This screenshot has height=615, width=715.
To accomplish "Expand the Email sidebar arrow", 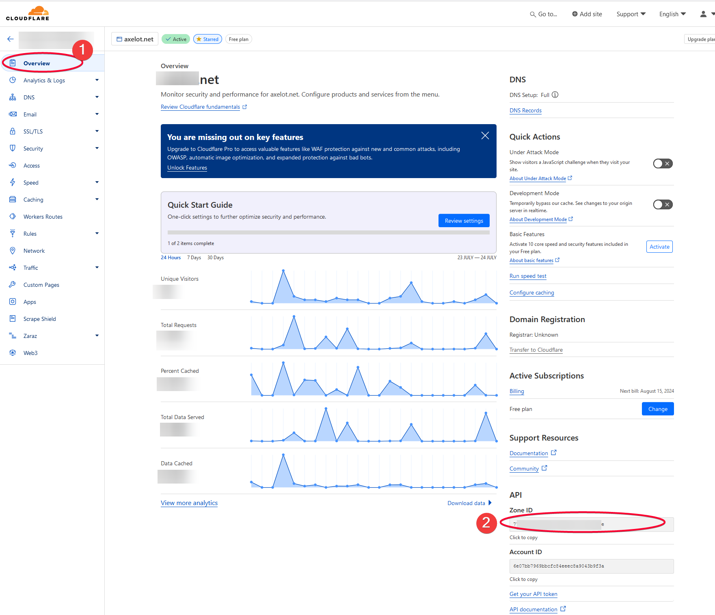I will (97, 114).
